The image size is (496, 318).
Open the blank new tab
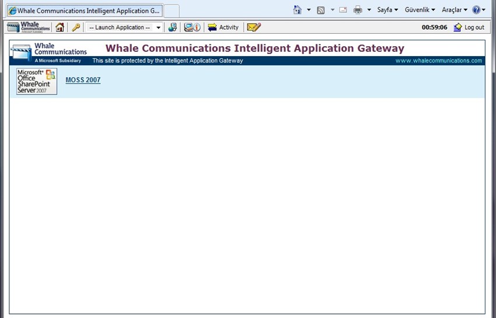click(171, 11)
